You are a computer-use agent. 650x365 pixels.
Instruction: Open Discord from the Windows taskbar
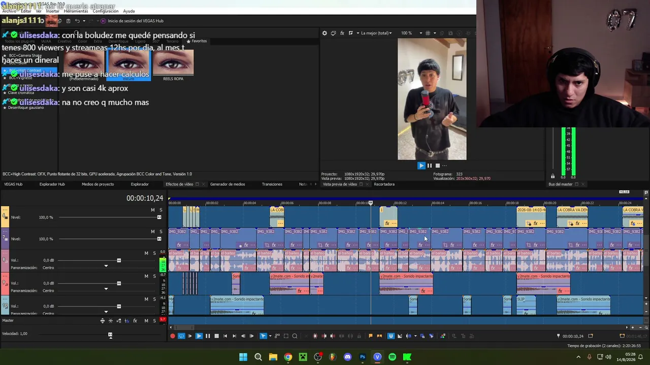point(347,357)
